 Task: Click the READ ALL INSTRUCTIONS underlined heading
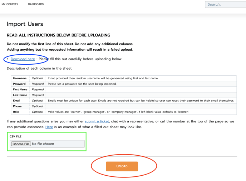(x=59, y=35)
